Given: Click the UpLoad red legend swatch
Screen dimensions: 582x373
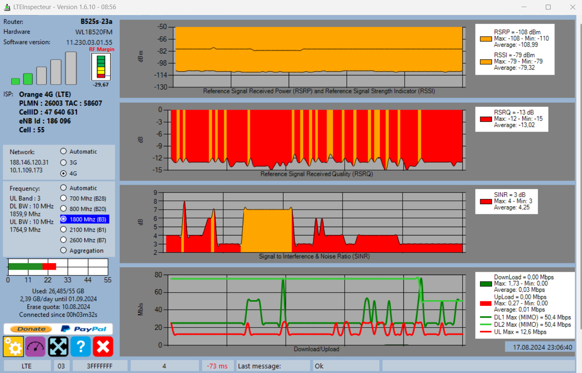Looking at the screenshot, I should pyautogui.click(x=486, y=304).
